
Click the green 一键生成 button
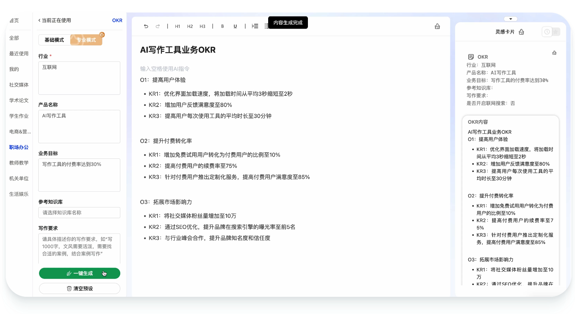[79, 273]
